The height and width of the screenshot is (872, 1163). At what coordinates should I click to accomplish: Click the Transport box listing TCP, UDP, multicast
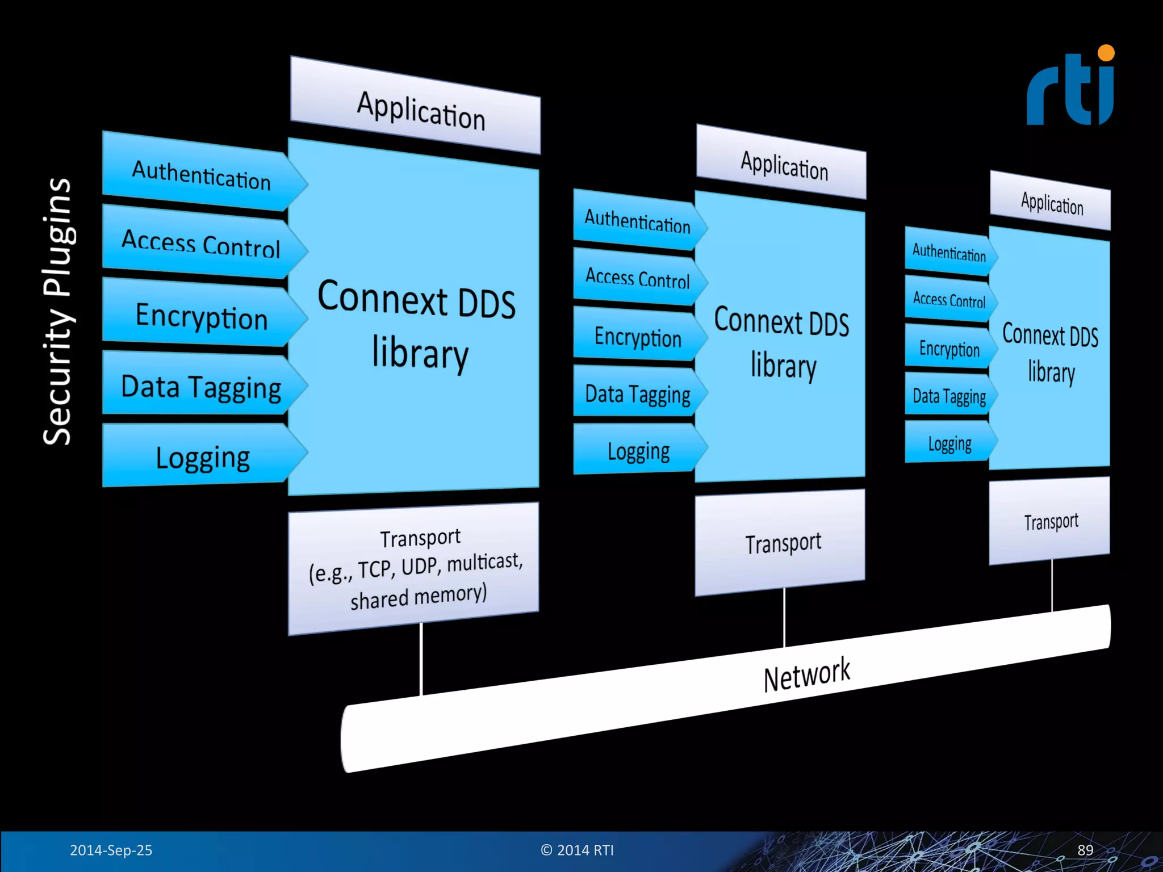(416, 568)
